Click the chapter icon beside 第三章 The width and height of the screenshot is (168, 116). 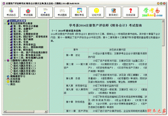click(11, 31)
